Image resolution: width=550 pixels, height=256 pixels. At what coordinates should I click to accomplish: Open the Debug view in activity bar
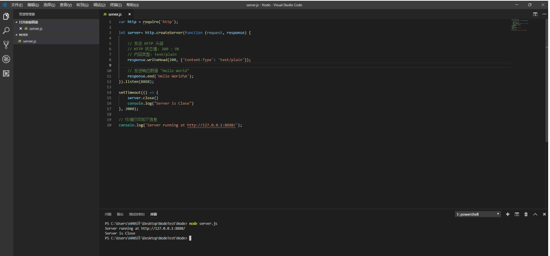(x=6, y=59)
